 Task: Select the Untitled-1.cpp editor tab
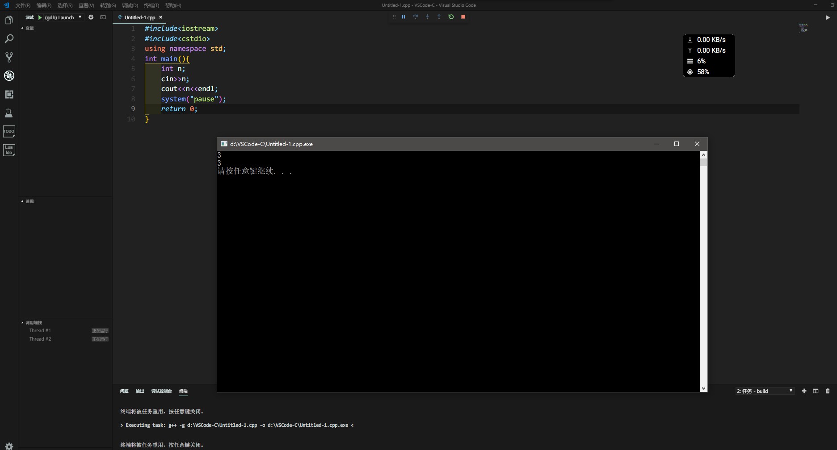(139, 17)
